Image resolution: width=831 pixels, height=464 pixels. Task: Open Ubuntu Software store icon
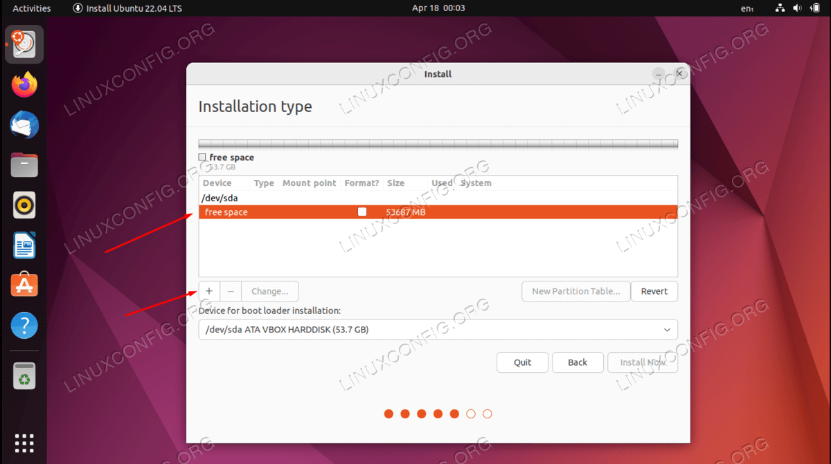point(24,285)
